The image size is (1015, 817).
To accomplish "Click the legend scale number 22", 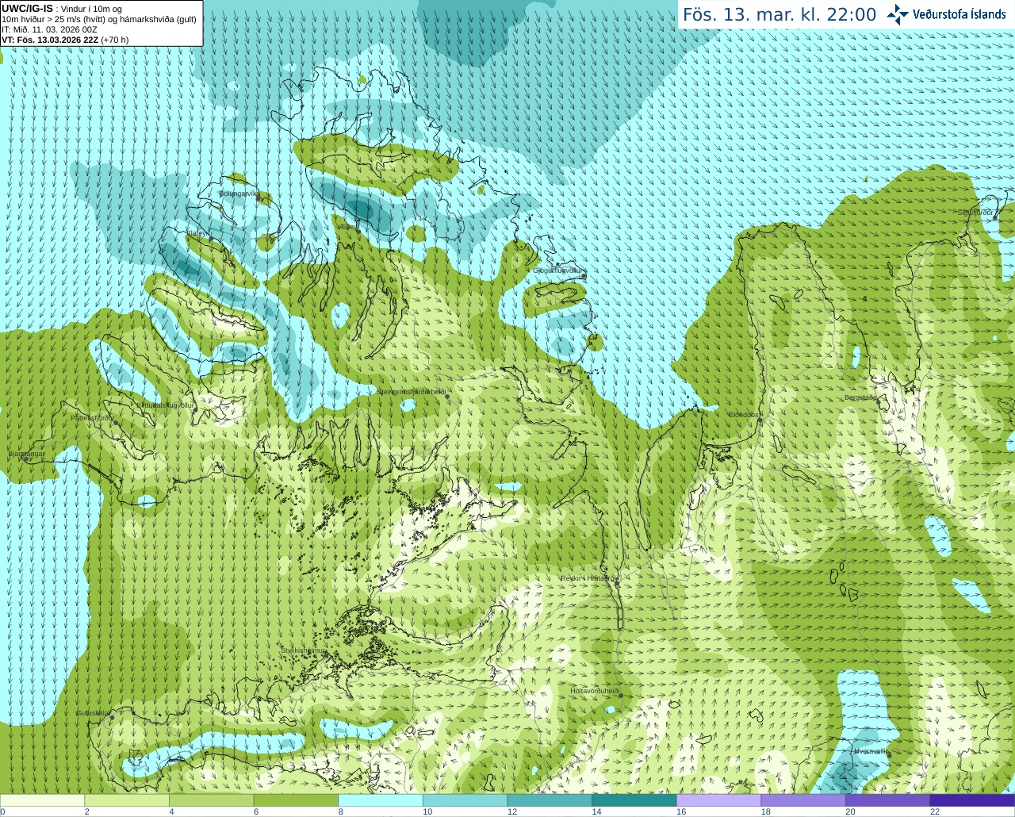I will tap(935, 811).
